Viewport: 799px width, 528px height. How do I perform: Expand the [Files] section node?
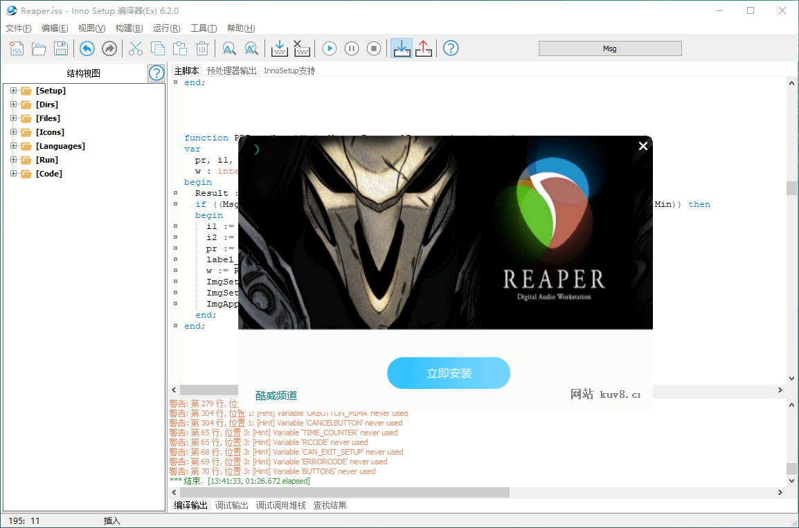pyautogui.click(x=14, y=118)
